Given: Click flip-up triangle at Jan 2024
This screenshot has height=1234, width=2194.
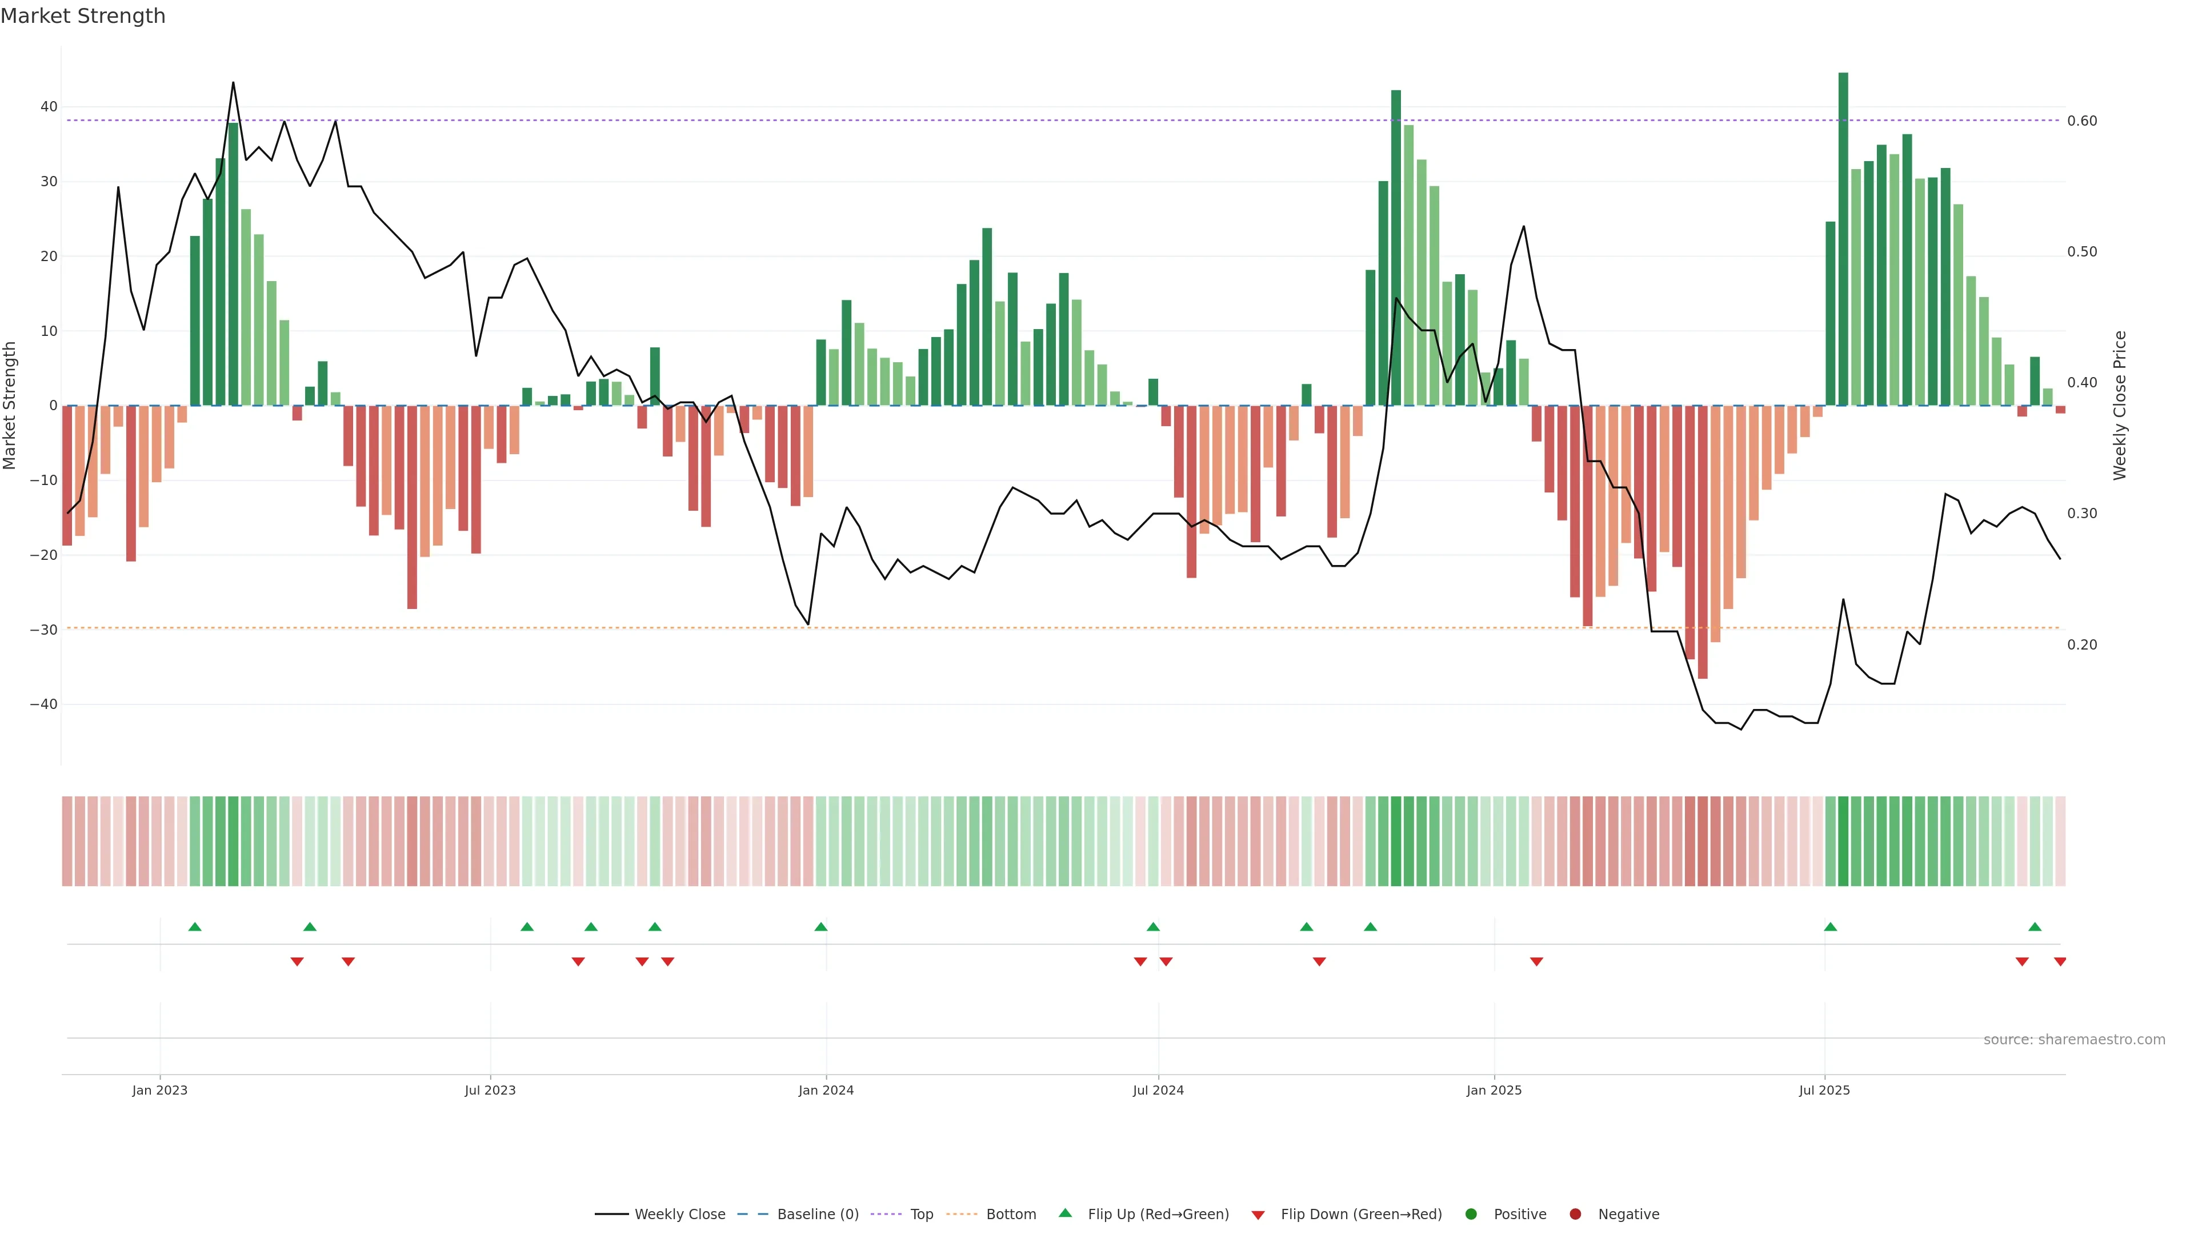Looking at the screenshot, I should pyautogui.click(x=821, y=927).
